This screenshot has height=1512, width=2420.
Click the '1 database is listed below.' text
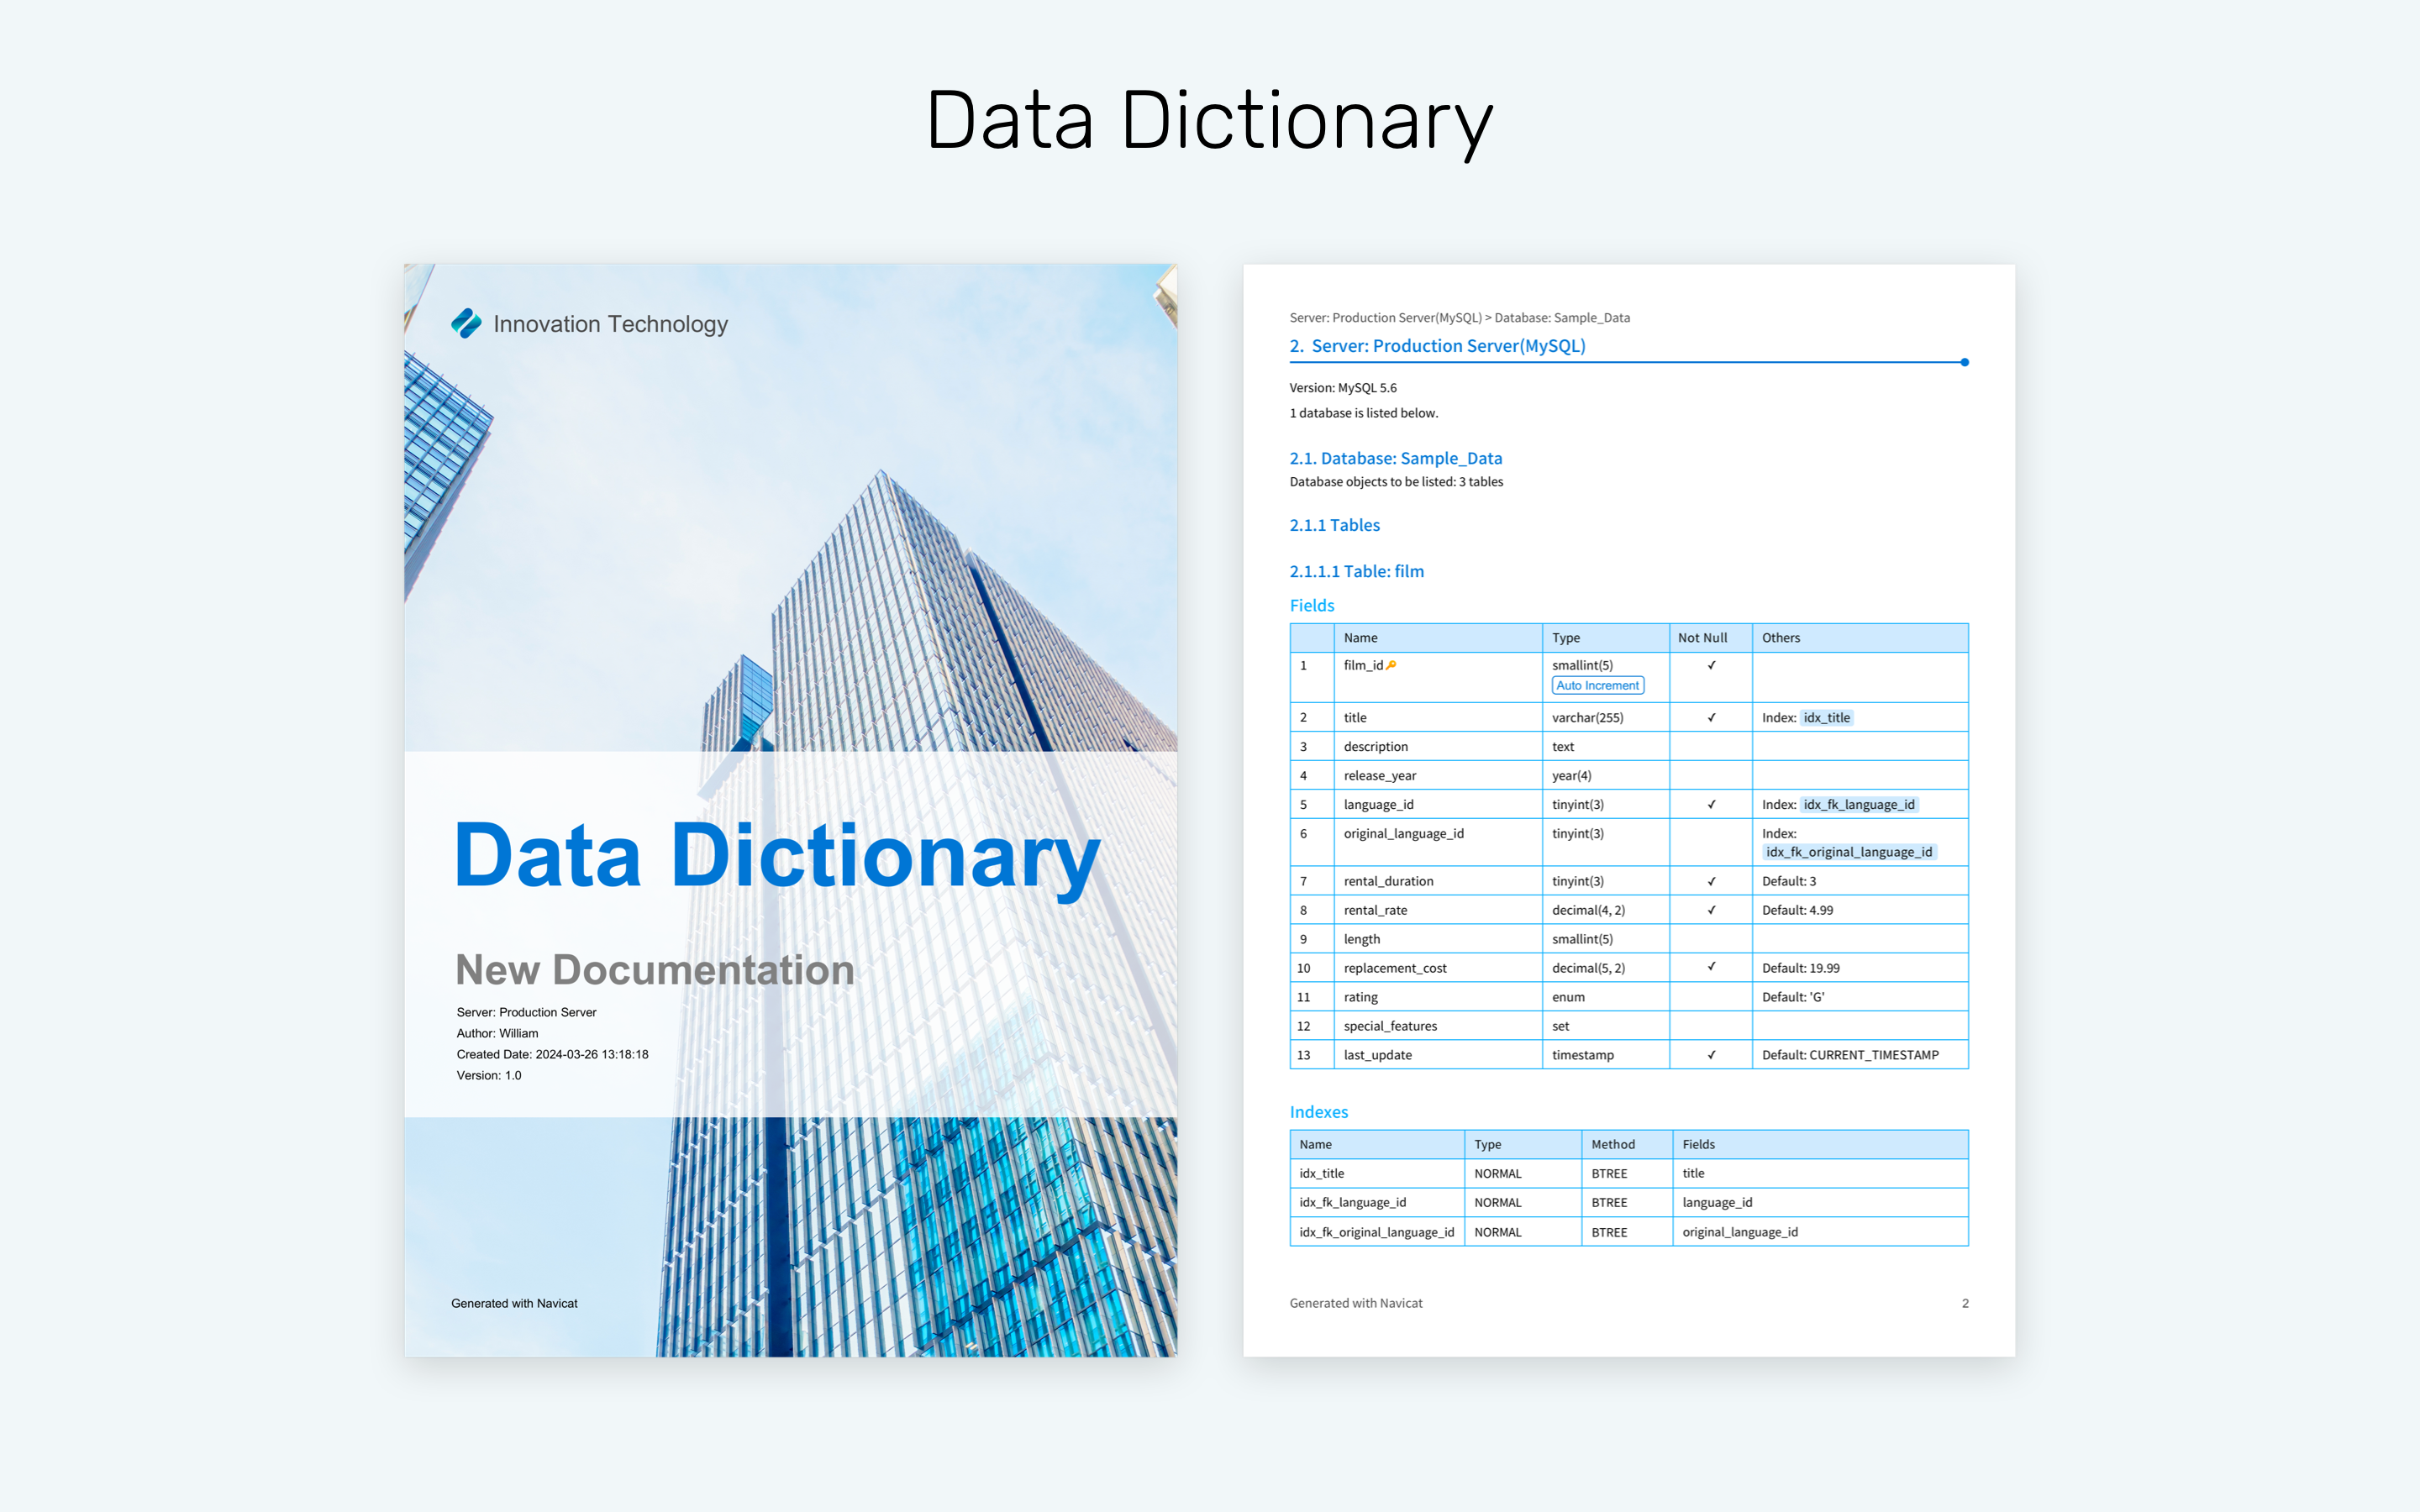[x=1363, y=413]
